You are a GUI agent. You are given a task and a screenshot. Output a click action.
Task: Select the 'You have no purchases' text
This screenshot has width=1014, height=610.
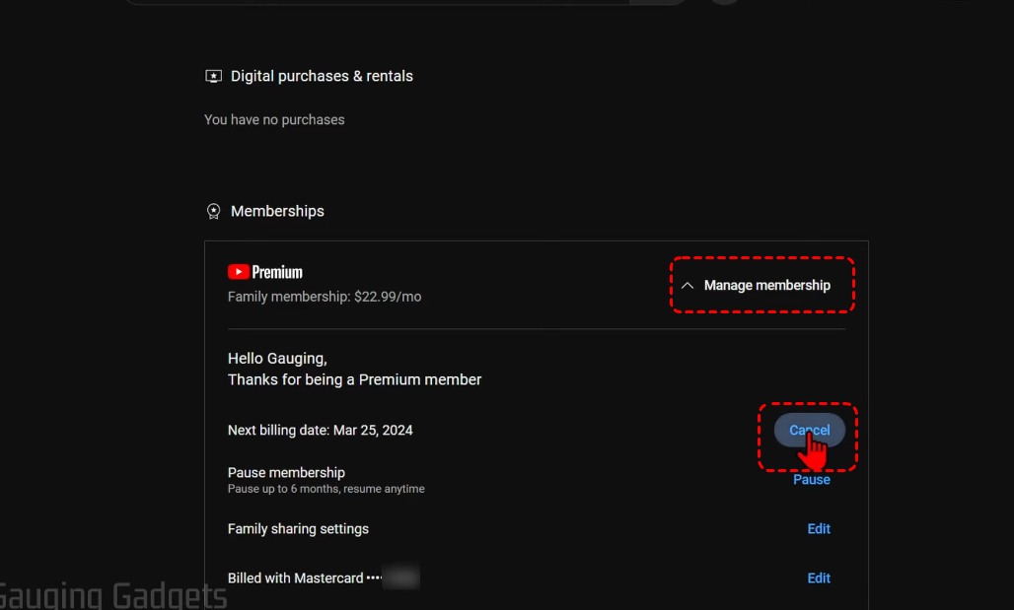point(274,120)
